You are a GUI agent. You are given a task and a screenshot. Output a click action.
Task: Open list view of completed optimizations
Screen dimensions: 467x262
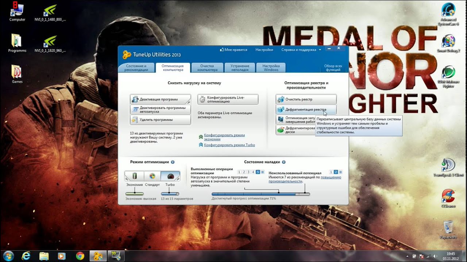click(x=262, y=172)
